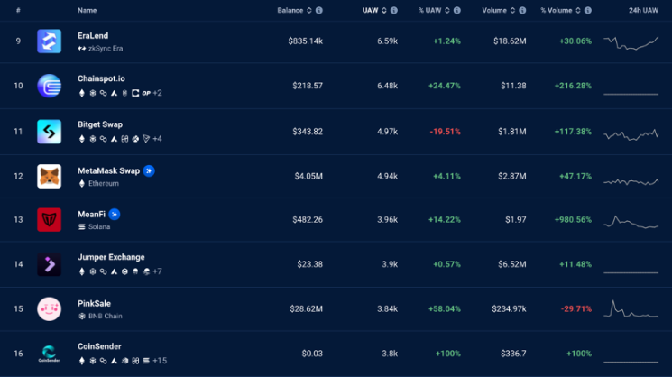Open the Bitget Swap dapp name link
The image size is (672, 377).
pyautogui.click(x=100, y=124)
